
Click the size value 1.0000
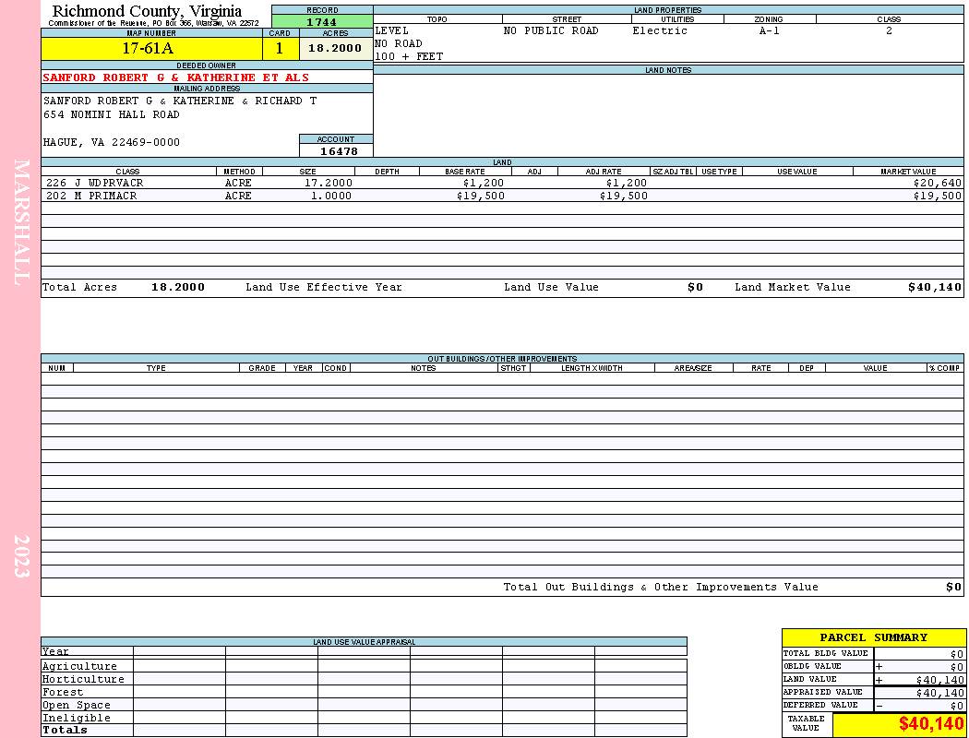330,196
